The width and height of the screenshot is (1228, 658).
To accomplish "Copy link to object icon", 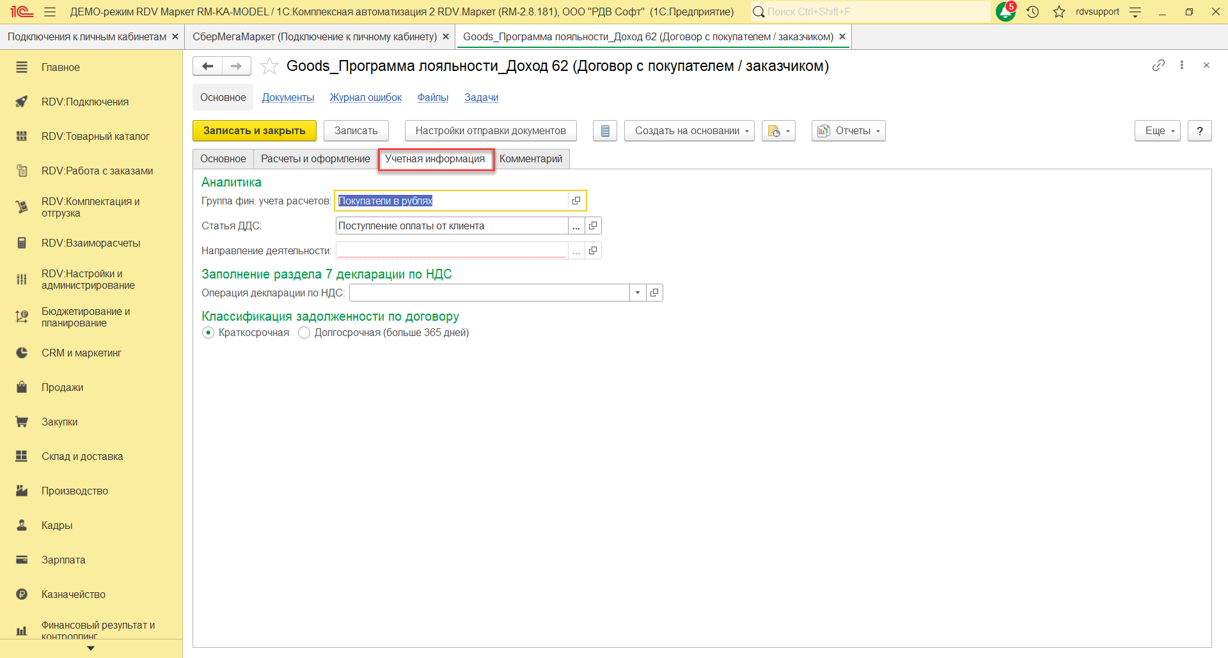I will (x=1158, y=65).
